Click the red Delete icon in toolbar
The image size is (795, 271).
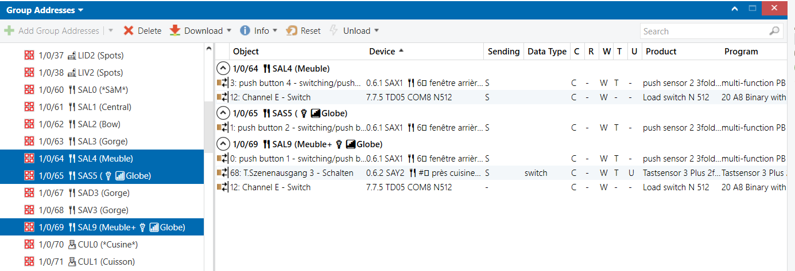[129, 31]
